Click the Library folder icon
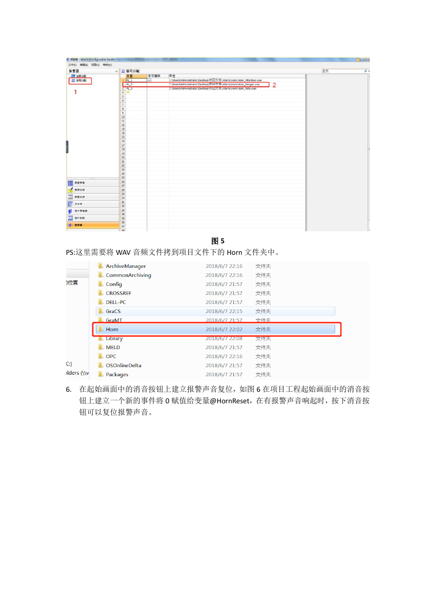Image resolution: width=436 pixels, height=616 pixels. point(100,338)
